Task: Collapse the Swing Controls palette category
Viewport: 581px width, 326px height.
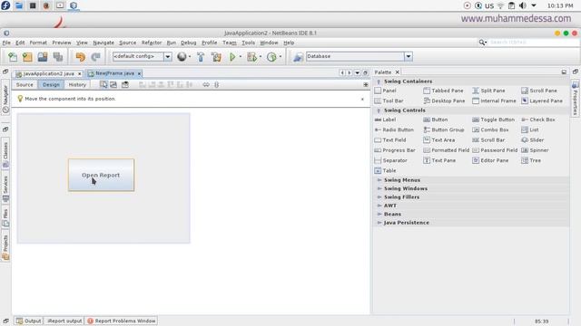Action: click(379, 110)
